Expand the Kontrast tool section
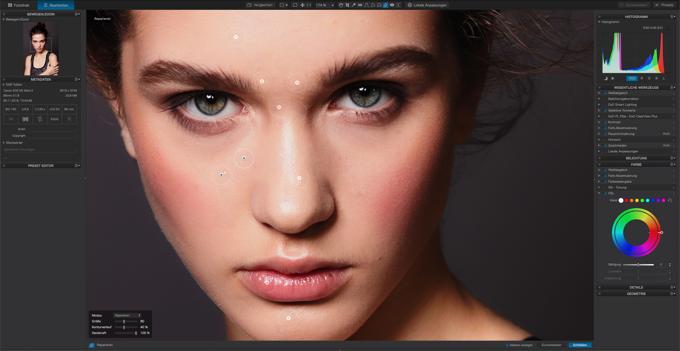Screen dimensions: 680x351 click(599, 122)
